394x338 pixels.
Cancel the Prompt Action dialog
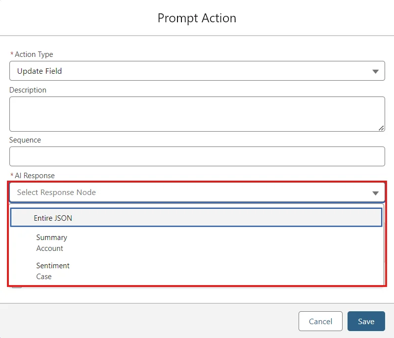[x=320, y=321]
